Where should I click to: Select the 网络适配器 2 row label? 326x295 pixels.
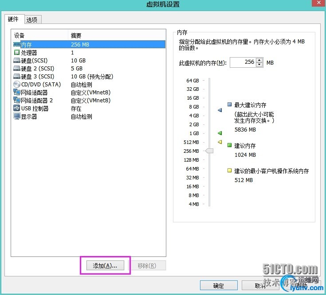37,100
